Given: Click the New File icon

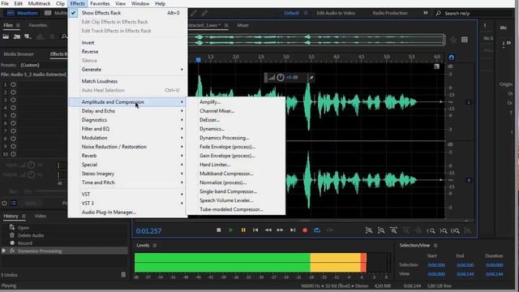Looking at the screenshot, I should [x=28, y=36].
